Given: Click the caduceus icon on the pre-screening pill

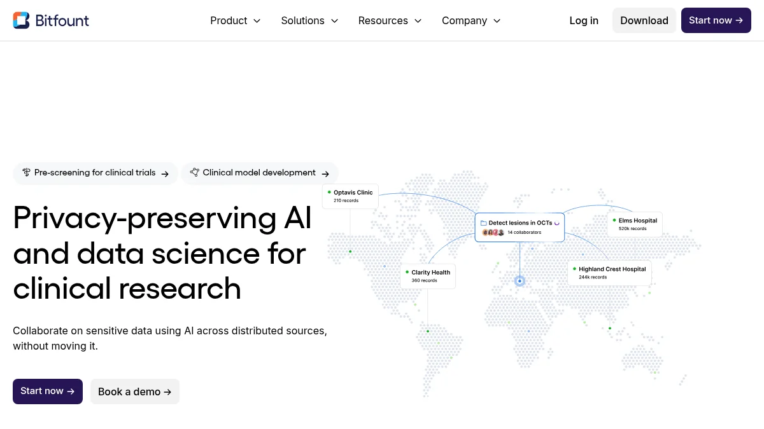Looking at the screenshot, I should [26, 172].
